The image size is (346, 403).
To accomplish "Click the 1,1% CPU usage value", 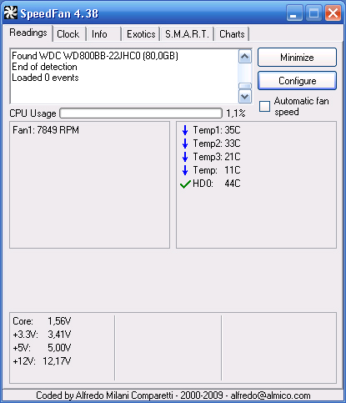I will coord(236,113).
